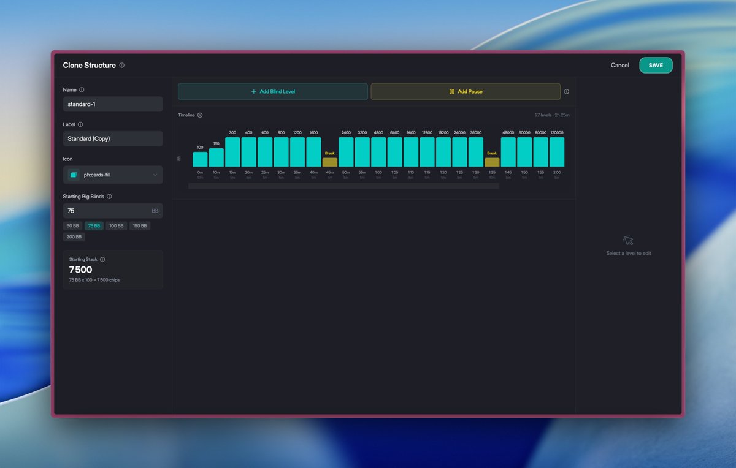Image resolution: width=736 pixels, height=468 pixels.
Task: Select the 48000 blind level bar
Action: pos(508,152)
